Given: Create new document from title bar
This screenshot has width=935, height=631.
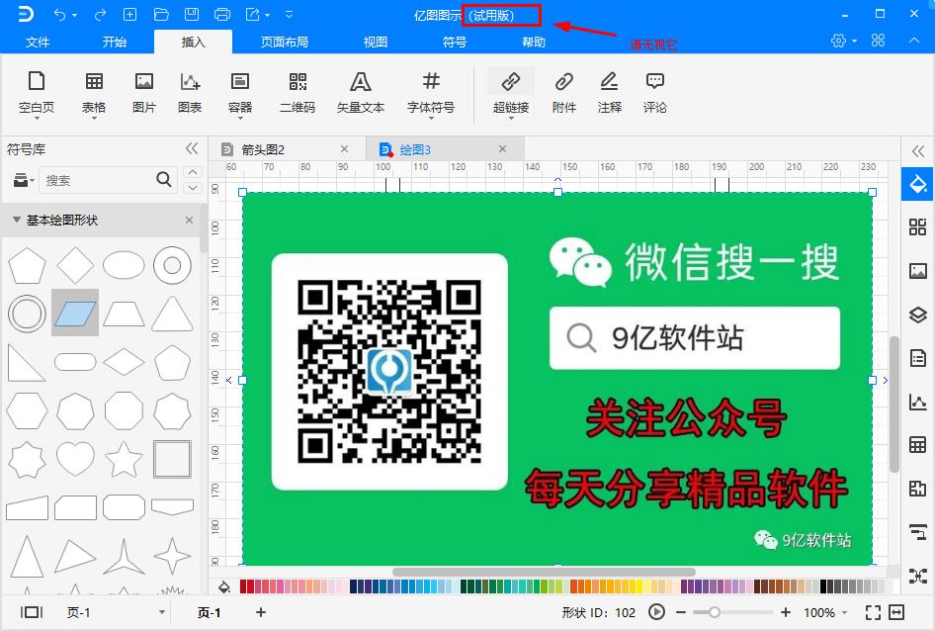Looking at the screenshot, I should (130, 14).
